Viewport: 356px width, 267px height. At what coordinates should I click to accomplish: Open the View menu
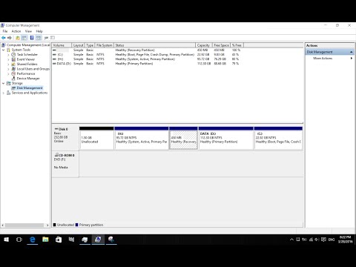[28, 31]
